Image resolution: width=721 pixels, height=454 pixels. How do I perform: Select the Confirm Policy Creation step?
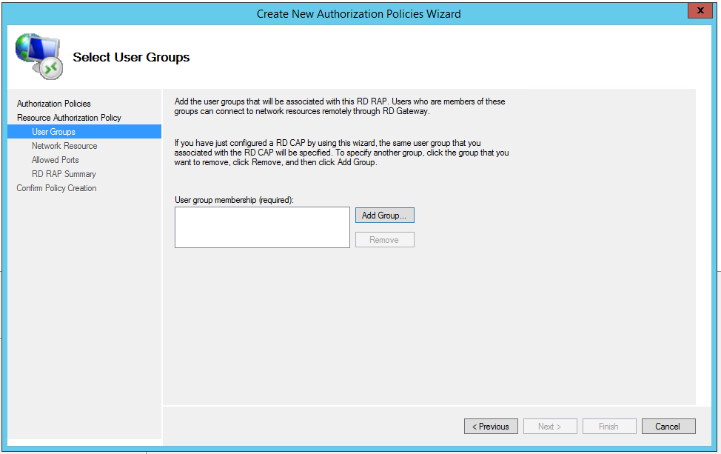point(57,188)
